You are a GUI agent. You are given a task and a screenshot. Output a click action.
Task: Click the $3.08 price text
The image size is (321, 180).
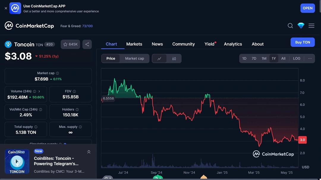point(18,56)
